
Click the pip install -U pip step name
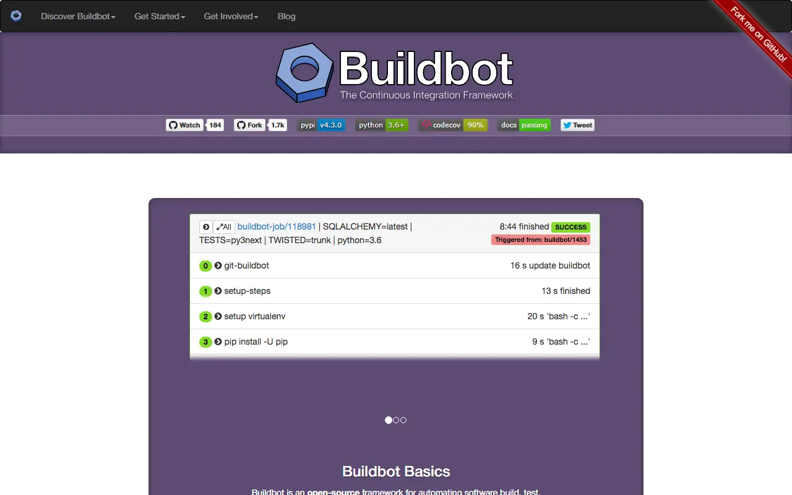(256, 342)
